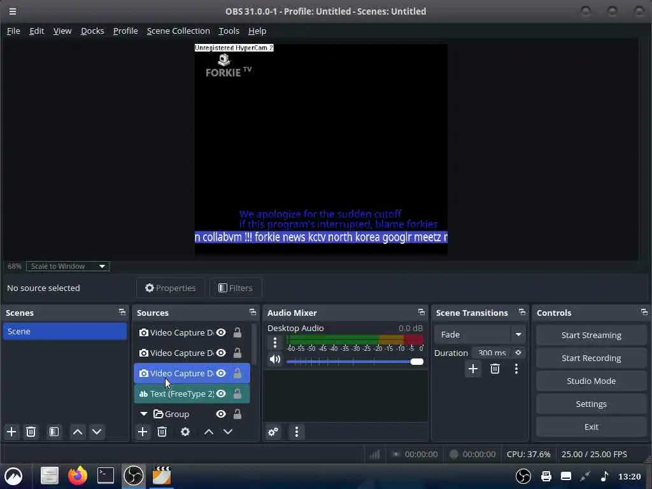Screen dimensions: 652x489
Task: Collapse the Group source tree
Action: click(x=144, y=414)
